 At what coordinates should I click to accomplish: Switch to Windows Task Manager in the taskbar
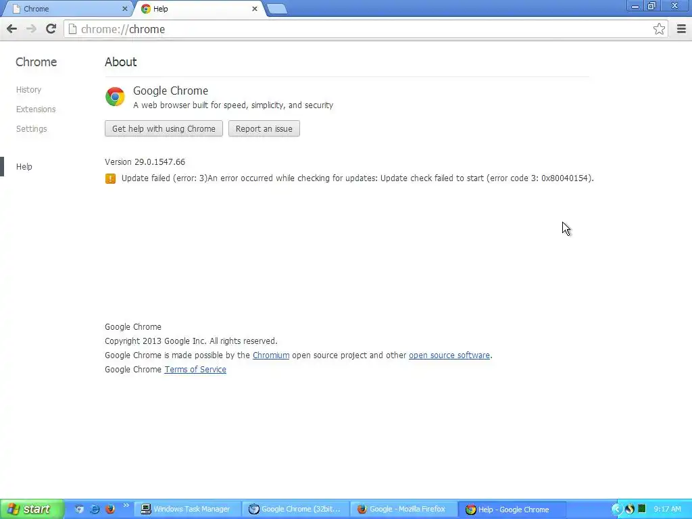[x=188, y=510]
